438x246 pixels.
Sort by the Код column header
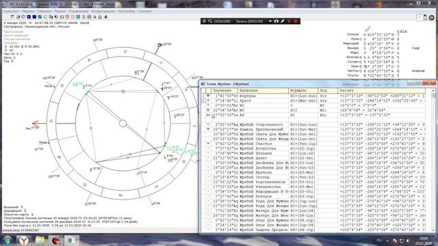pyautogui.click(x=328, y=91)
